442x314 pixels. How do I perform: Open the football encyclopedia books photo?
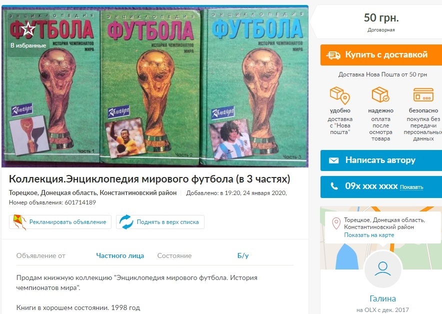coord(155,86)
